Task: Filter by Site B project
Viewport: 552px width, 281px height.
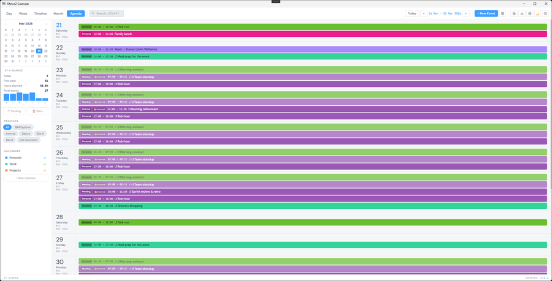Action: pyautogui.click(x=9, y=140)
